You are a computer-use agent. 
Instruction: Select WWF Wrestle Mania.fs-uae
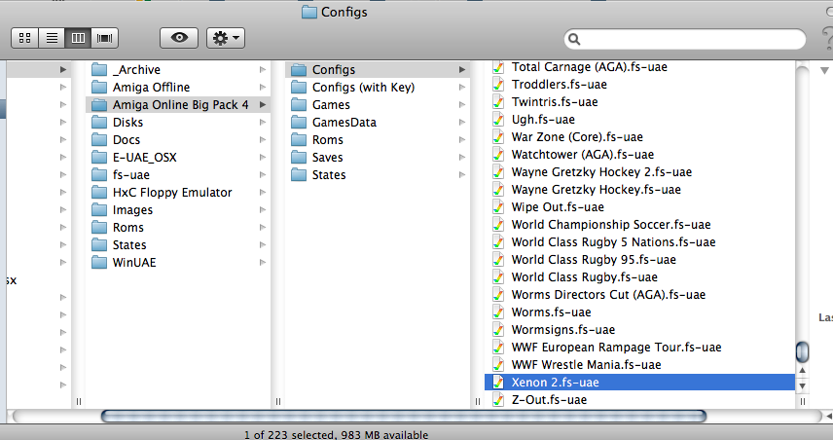639,365
